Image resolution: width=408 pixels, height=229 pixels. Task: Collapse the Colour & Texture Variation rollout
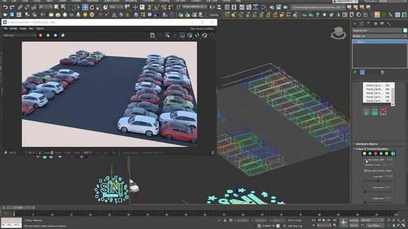coord(372,149)
